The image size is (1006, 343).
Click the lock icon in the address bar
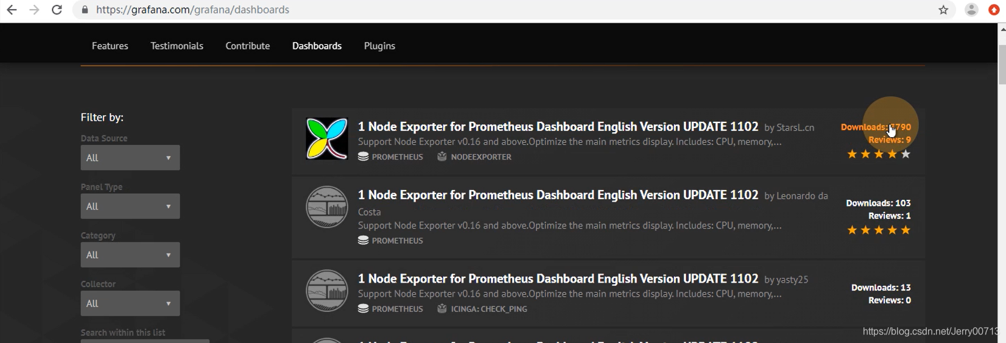tap(85, 10)
